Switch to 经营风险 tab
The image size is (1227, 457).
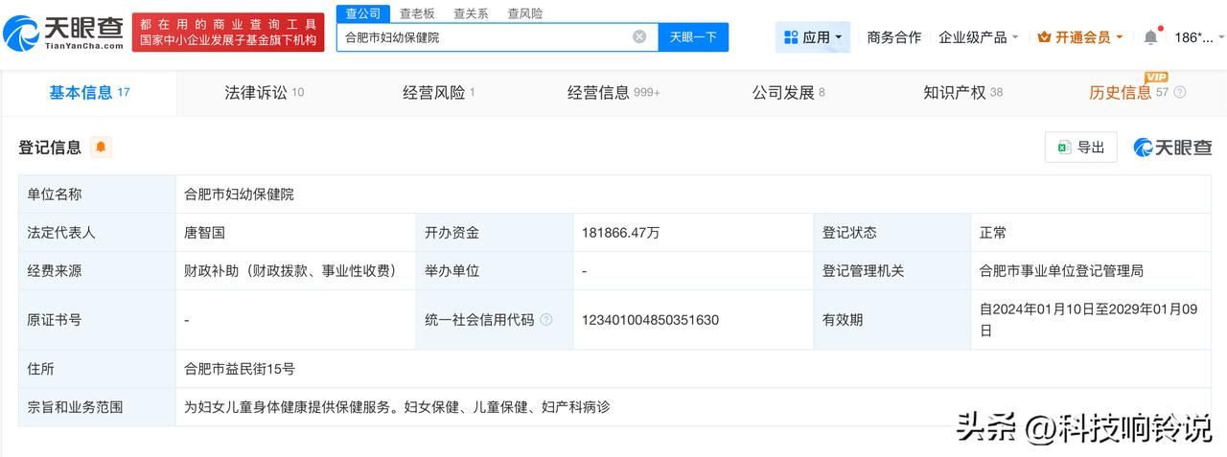[438, 93]
